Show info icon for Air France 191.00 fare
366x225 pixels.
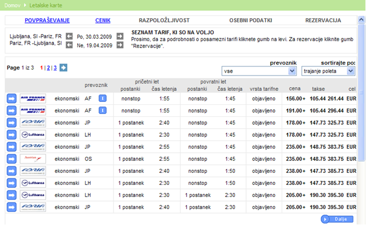coord(103,110)
